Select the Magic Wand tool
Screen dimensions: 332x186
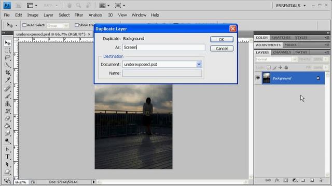(7, 65)
